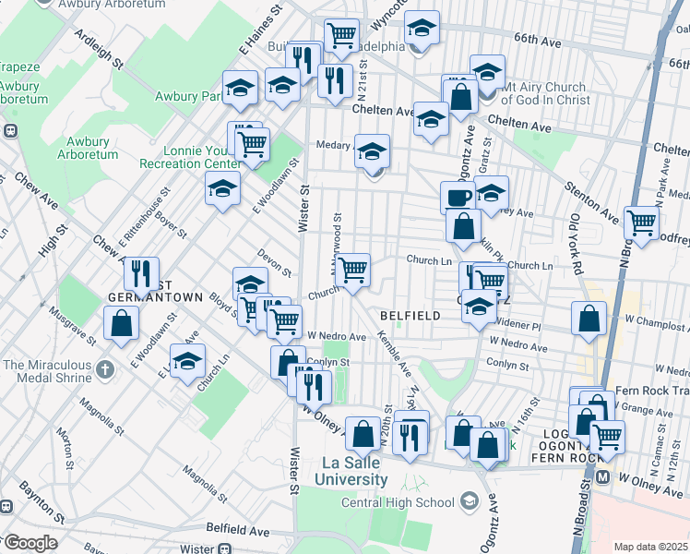Select the Mt Airy Church of God In Christ label
Viewport: 690px width, 554px height.
click(x=545, y=93)
